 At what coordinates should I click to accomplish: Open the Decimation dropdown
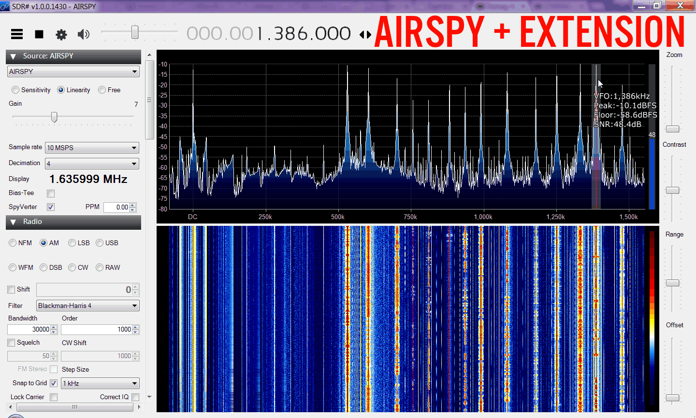pos(92,164)
